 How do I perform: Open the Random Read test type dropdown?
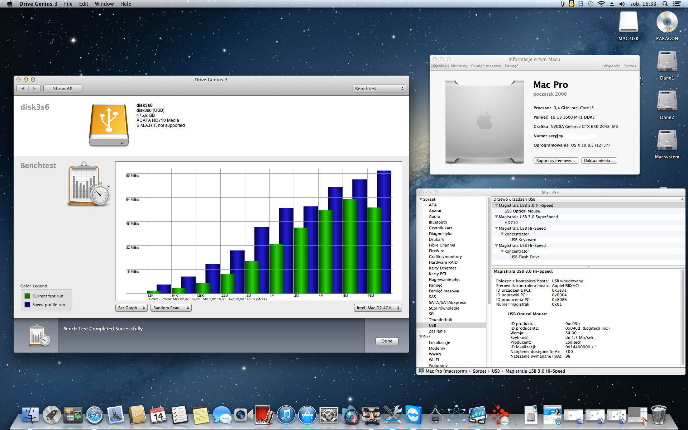[x=171, y=308]
